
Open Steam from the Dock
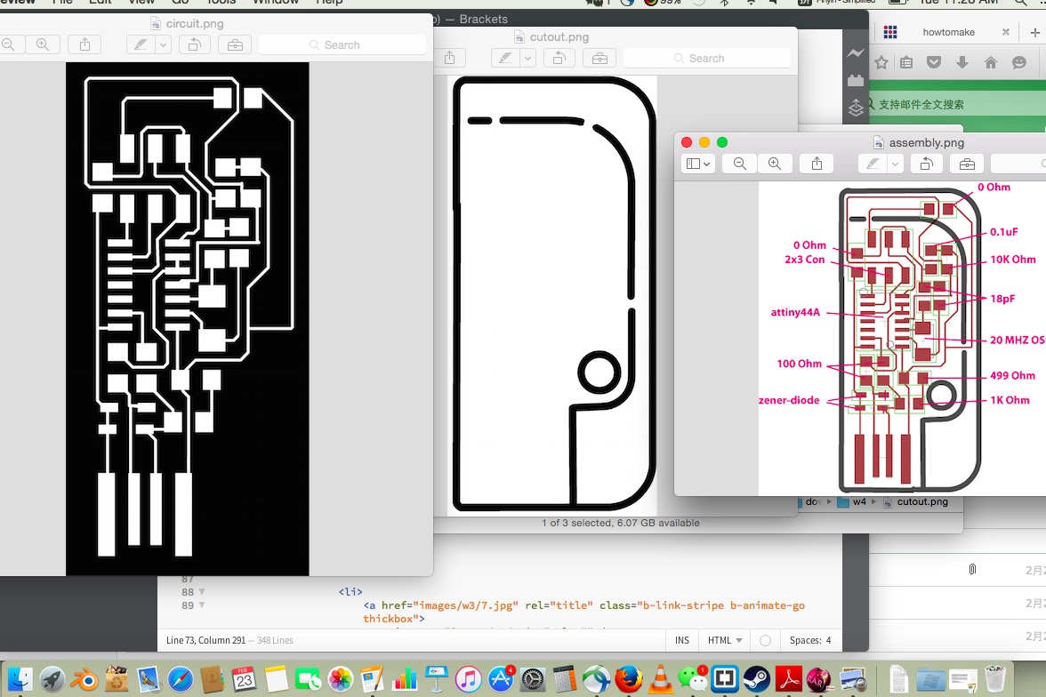tap(756, 679)
